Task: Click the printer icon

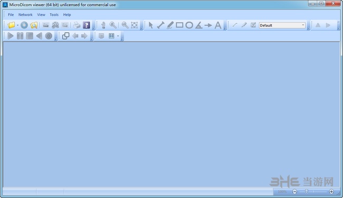Action: [x=77, y=25]
